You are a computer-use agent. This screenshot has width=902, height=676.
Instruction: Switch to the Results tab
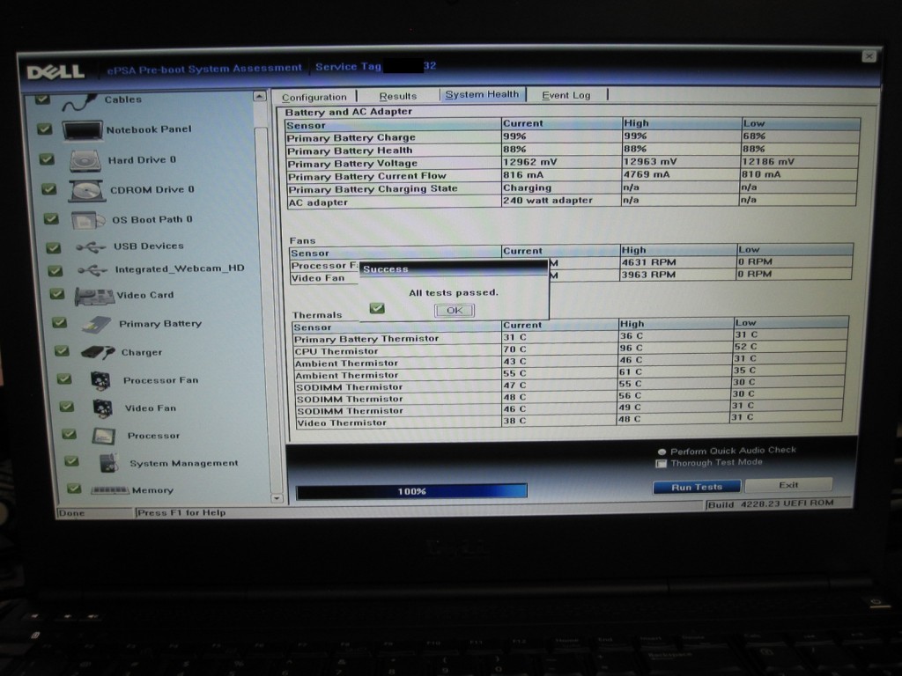pos(397,96)
